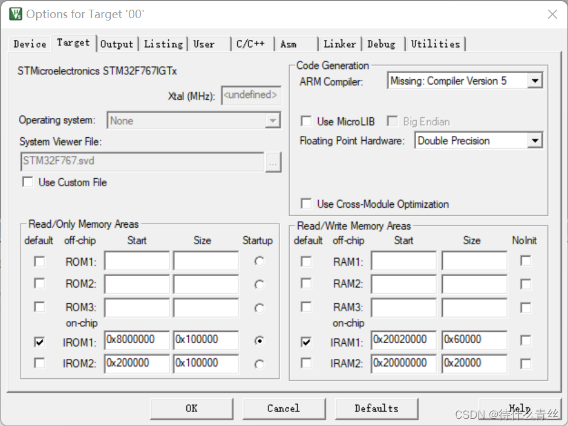Edit IRAM1 Size value 0x60000

click(474, 340)
